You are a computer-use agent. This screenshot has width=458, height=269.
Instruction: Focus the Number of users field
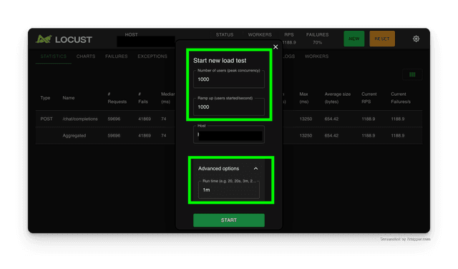[229, 79]
